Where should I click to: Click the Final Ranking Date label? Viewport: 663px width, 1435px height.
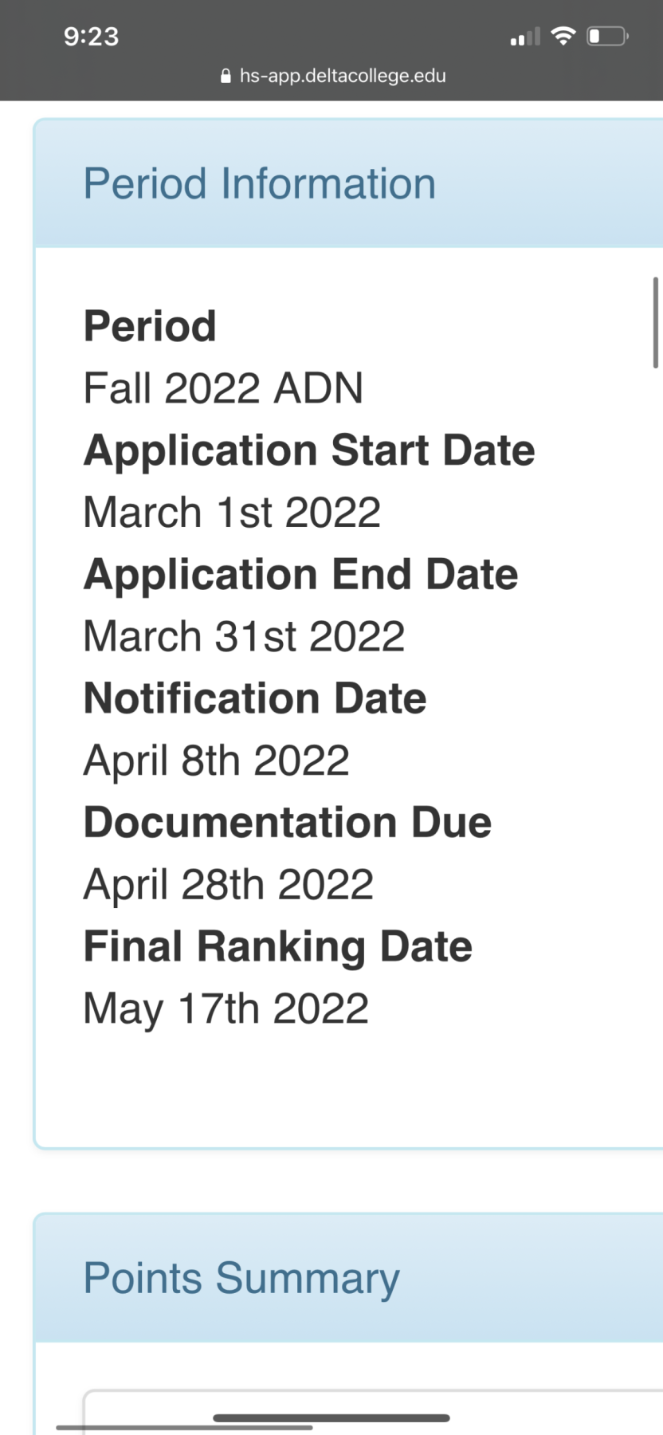pyautogui.click(x=278, y=947)
